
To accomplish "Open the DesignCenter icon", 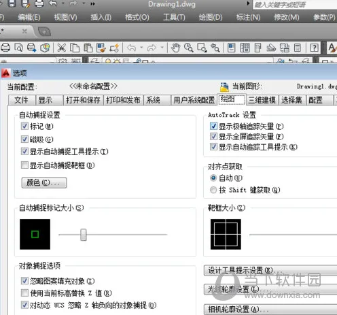I will click(x=245, y=48).
